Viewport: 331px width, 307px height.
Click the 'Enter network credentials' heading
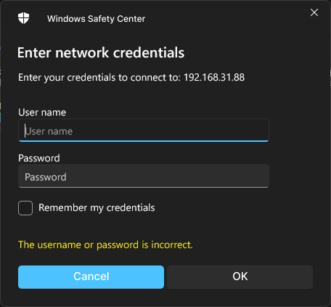[101, 52]
